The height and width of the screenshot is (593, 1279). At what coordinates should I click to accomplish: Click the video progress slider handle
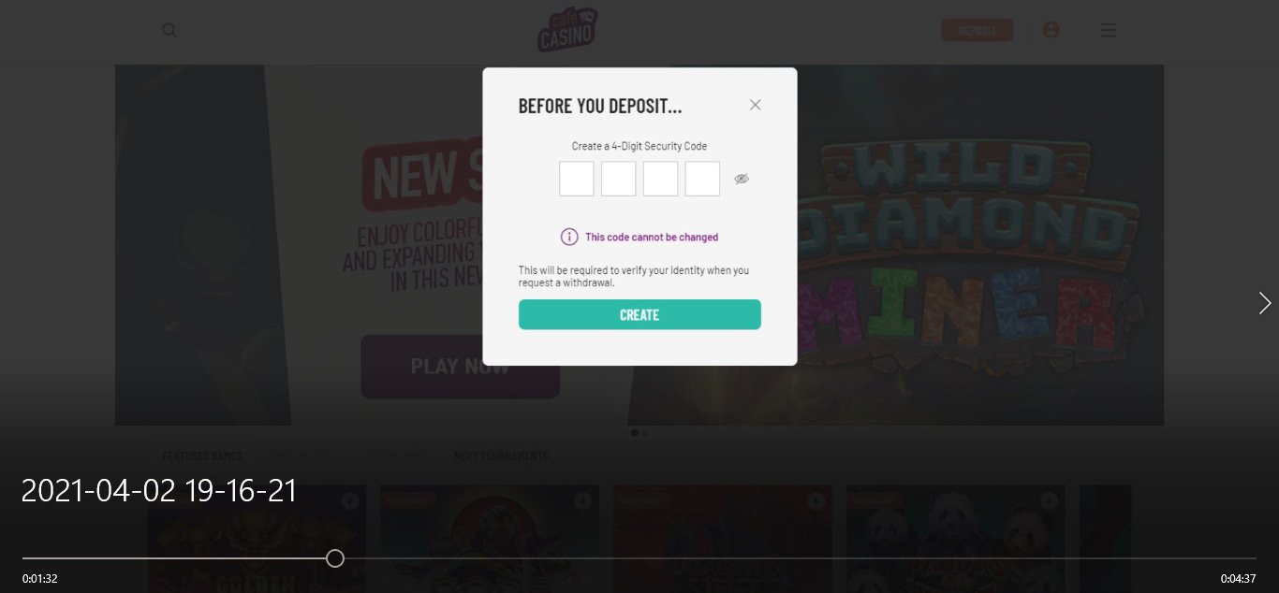click(x=335, y=558)
